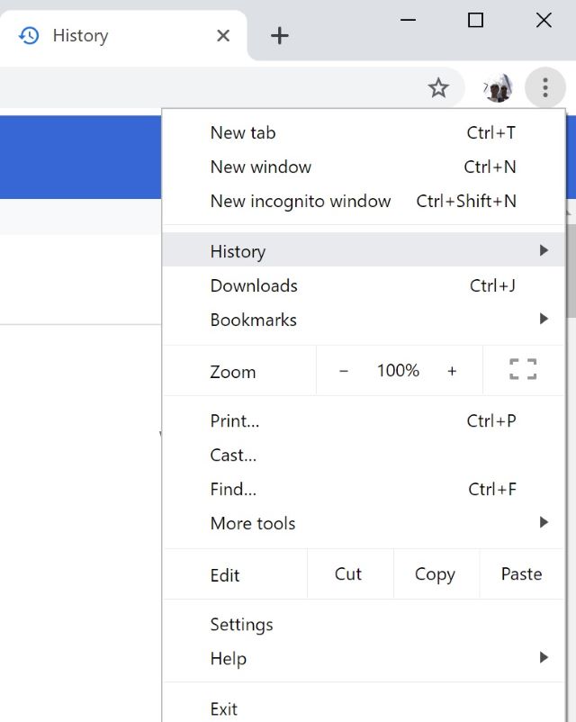Open the profile avatar picture

click(x=498, y=88)
